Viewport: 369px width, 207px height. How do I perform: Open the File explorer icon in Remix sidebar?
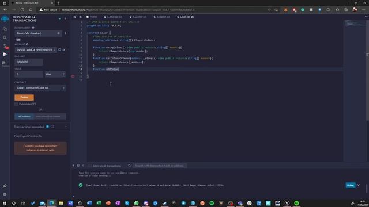pos(5,29)
